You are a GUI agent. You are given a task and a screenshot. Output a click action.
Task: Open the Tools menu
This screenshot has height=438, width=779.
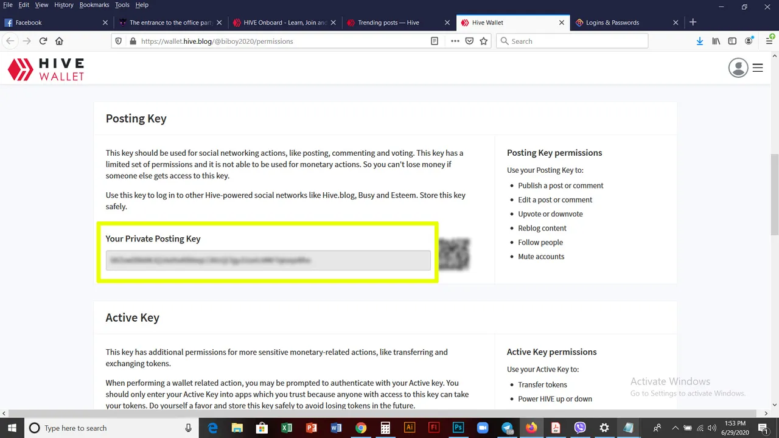tap(122, 5)
